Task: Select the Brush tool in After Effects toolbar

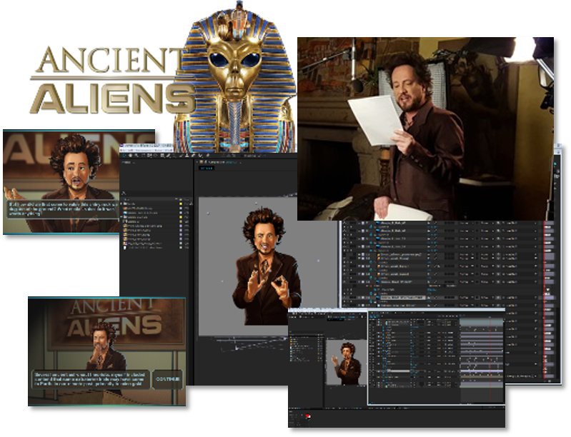Action: click(x=181, y=156)
